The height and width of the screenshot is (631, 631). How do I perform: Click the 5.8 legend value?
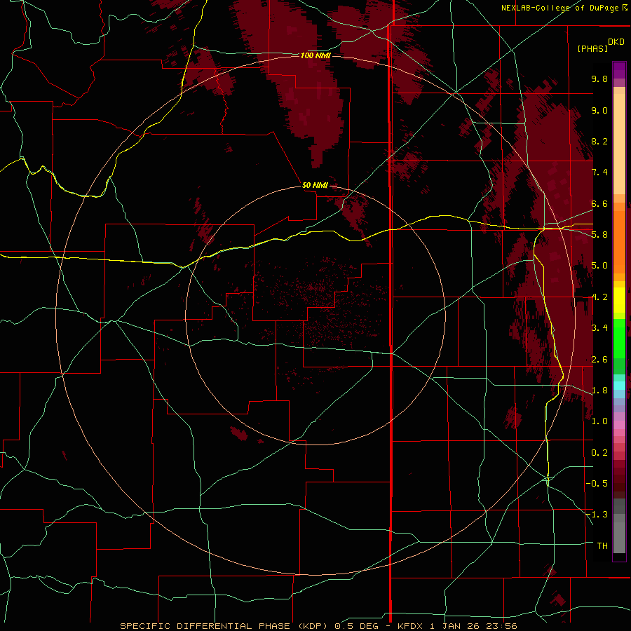[x=599, y=235]
